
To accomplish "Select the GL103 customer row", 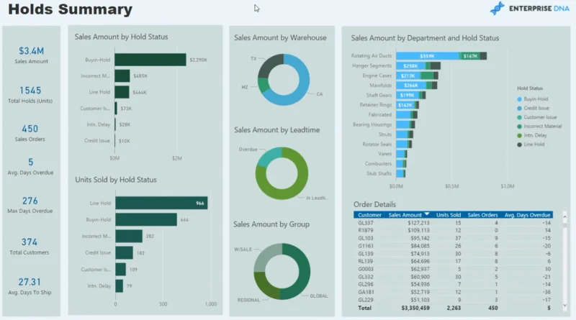I will pos(454,238).
